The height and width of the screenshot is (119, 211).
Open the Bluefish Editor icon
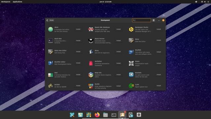click(x=50, y=63)
